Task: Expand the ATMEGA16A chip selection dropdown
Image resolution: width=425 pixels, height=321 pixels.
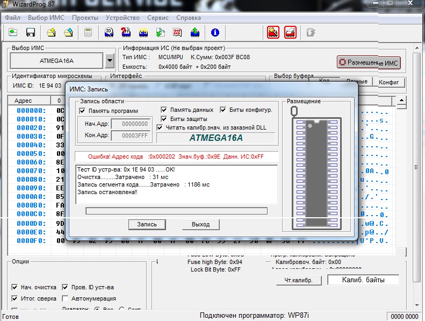Action: (x=110, y=60)
